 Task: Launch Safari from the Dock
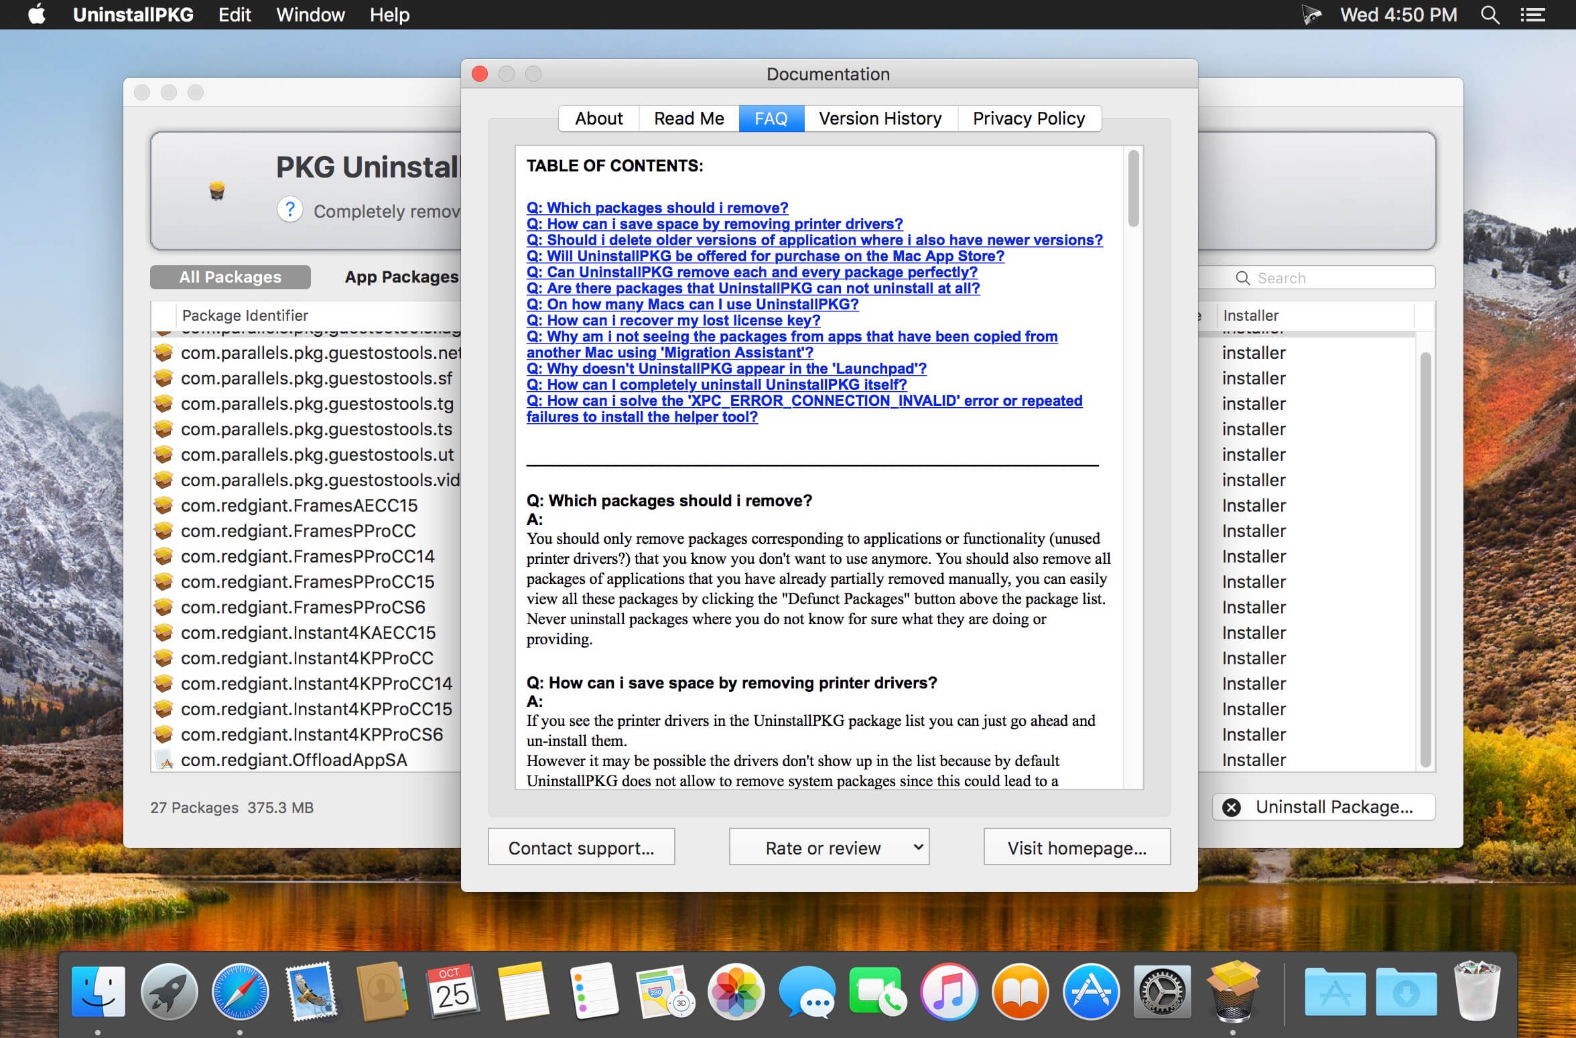coord(240,992)
